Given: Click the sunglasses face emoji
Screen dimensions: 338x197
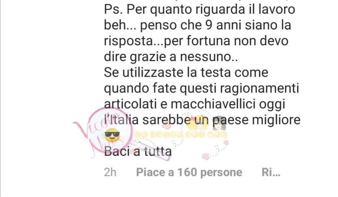Looking at the screenshot, I should 112,135.
